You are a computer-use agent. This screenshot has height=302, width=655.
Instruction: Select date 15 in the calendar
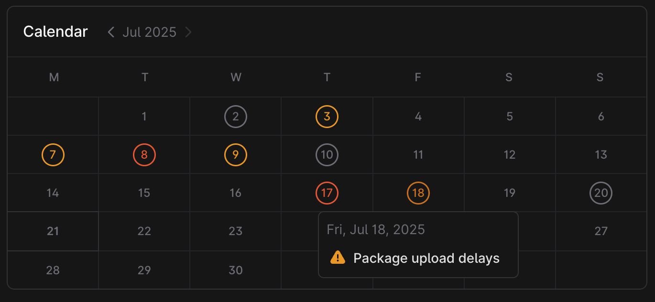click(x=144, y=193)
